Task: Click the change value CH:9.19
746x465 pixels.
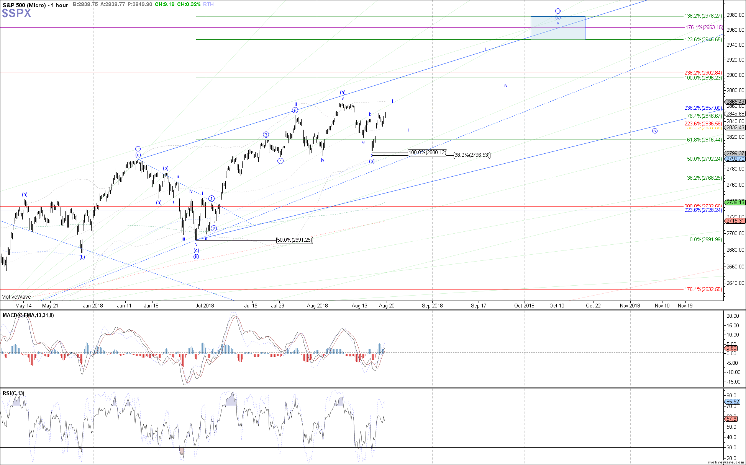Action: 165,4
